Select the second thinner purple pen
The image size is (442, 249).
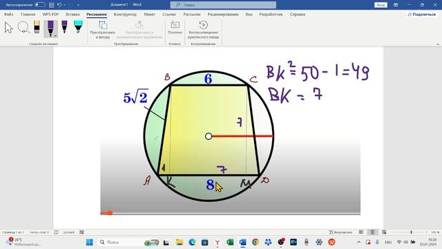(64, 27)
